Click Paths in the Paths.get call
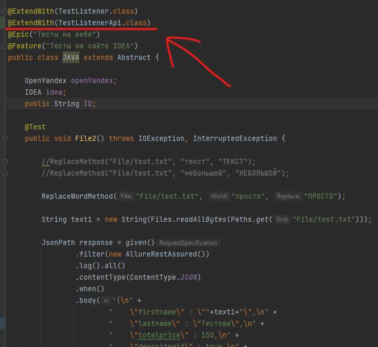 pos(241,219)
